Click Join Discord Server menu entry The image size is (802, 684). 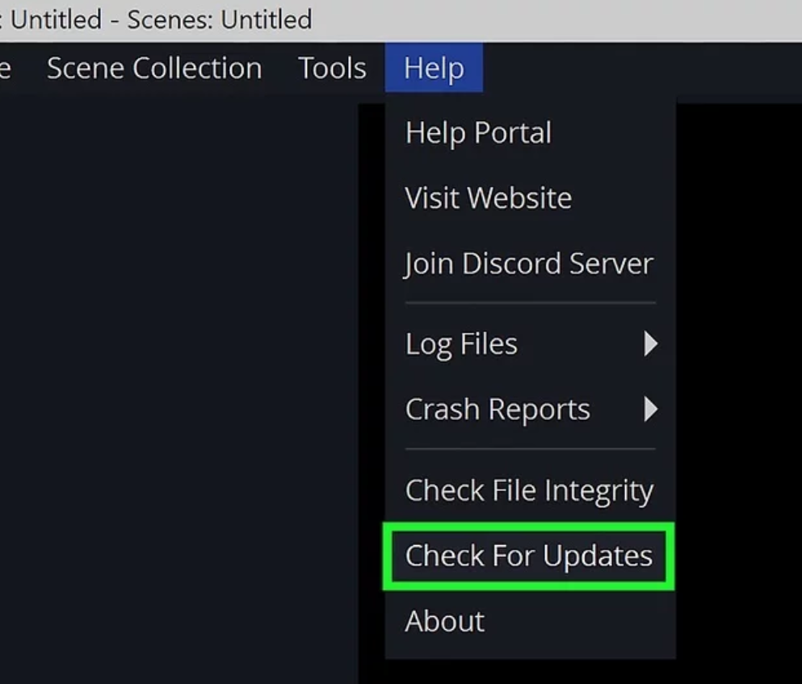click(529, 262)
